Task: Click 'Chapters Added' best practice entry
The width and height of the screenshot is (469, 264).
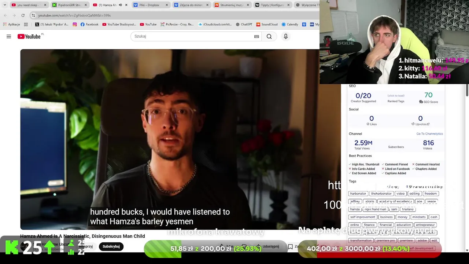Action: coord(424,169)
